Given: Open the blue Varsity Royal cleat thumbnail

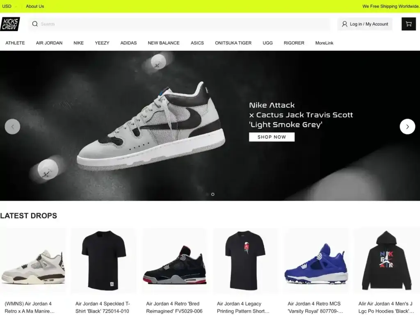Looking at the screenshot, I should [316, 260].
